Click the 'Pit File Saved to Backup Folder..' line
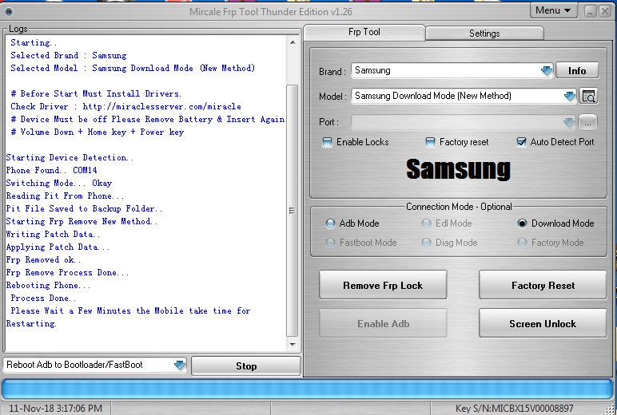Image resolution: width=617 pixels, height=415 pixels. [84, 208]
